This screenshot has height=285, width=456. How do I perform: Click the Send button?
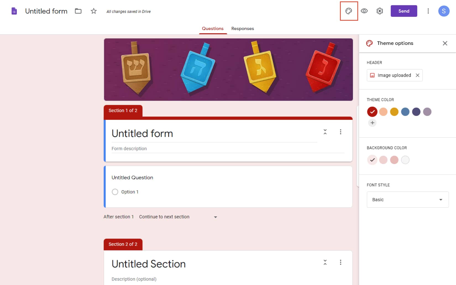pyautogui.click(x=404, y=11)
